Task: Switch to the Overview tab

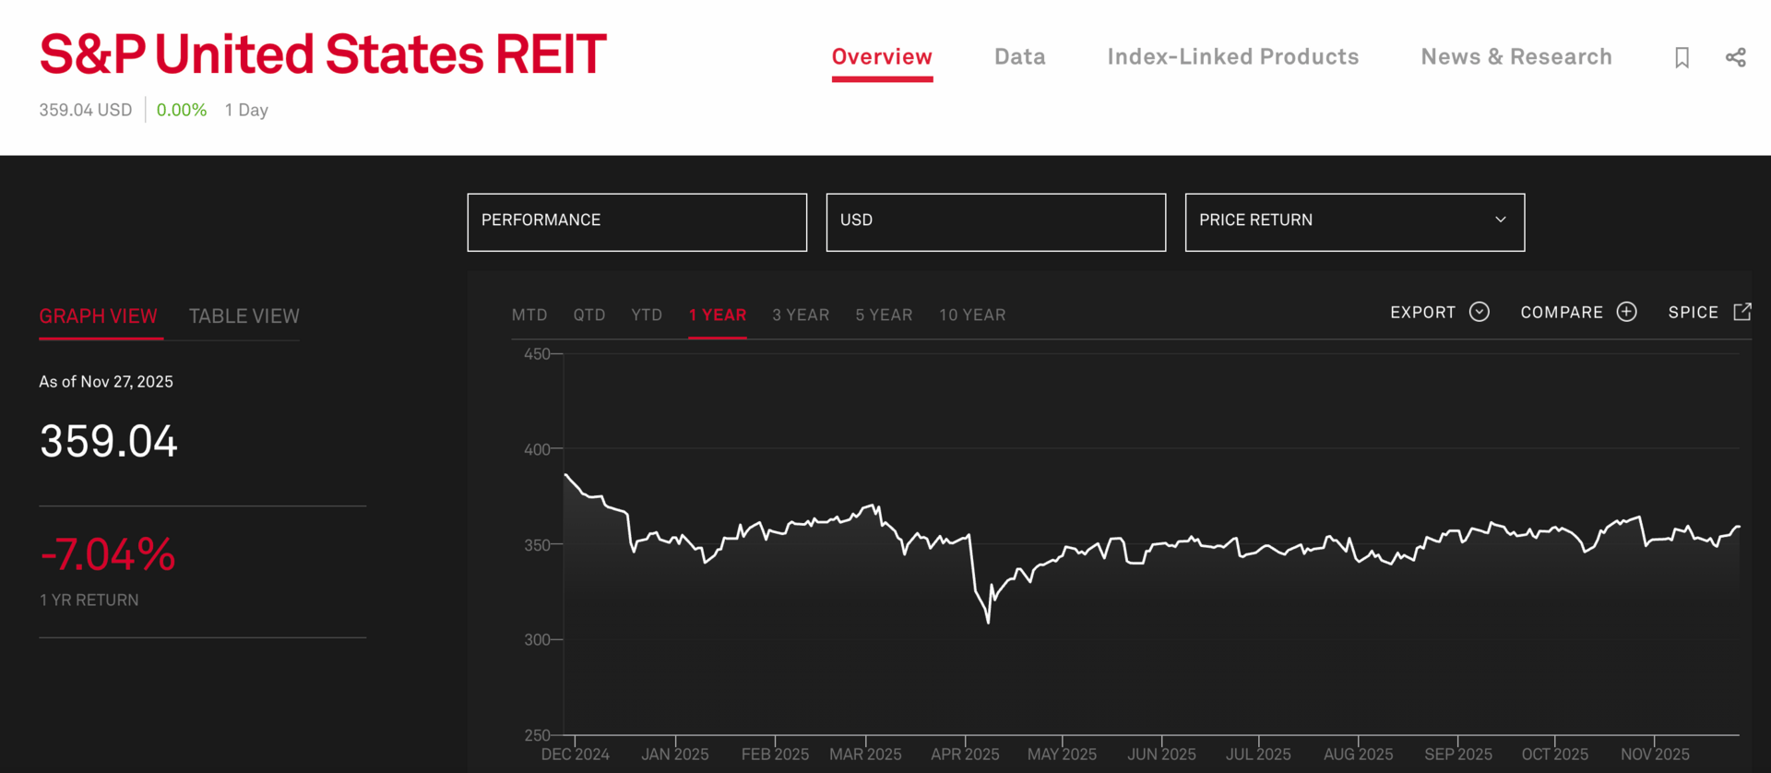Action: click(x=882, y=57)
